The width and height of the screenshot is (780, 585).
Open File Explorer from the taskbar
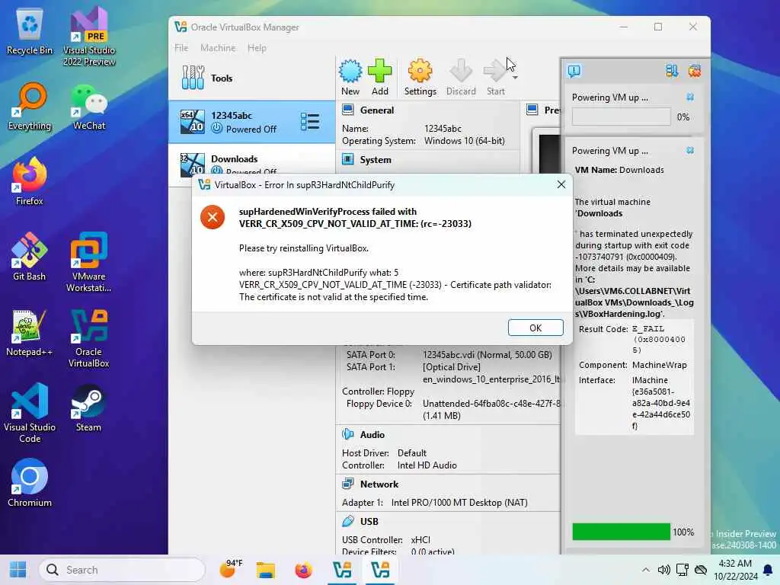pyautogui.click(x=266, y=570)
